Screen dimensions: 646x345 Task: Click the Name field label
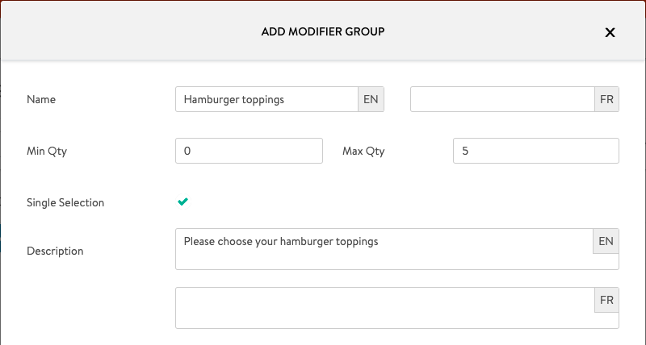click(x=41, y=99)
